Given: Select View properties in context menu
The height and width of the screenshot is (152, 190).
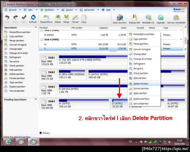Looking at the screenshot, I should (x=144, y=104).
